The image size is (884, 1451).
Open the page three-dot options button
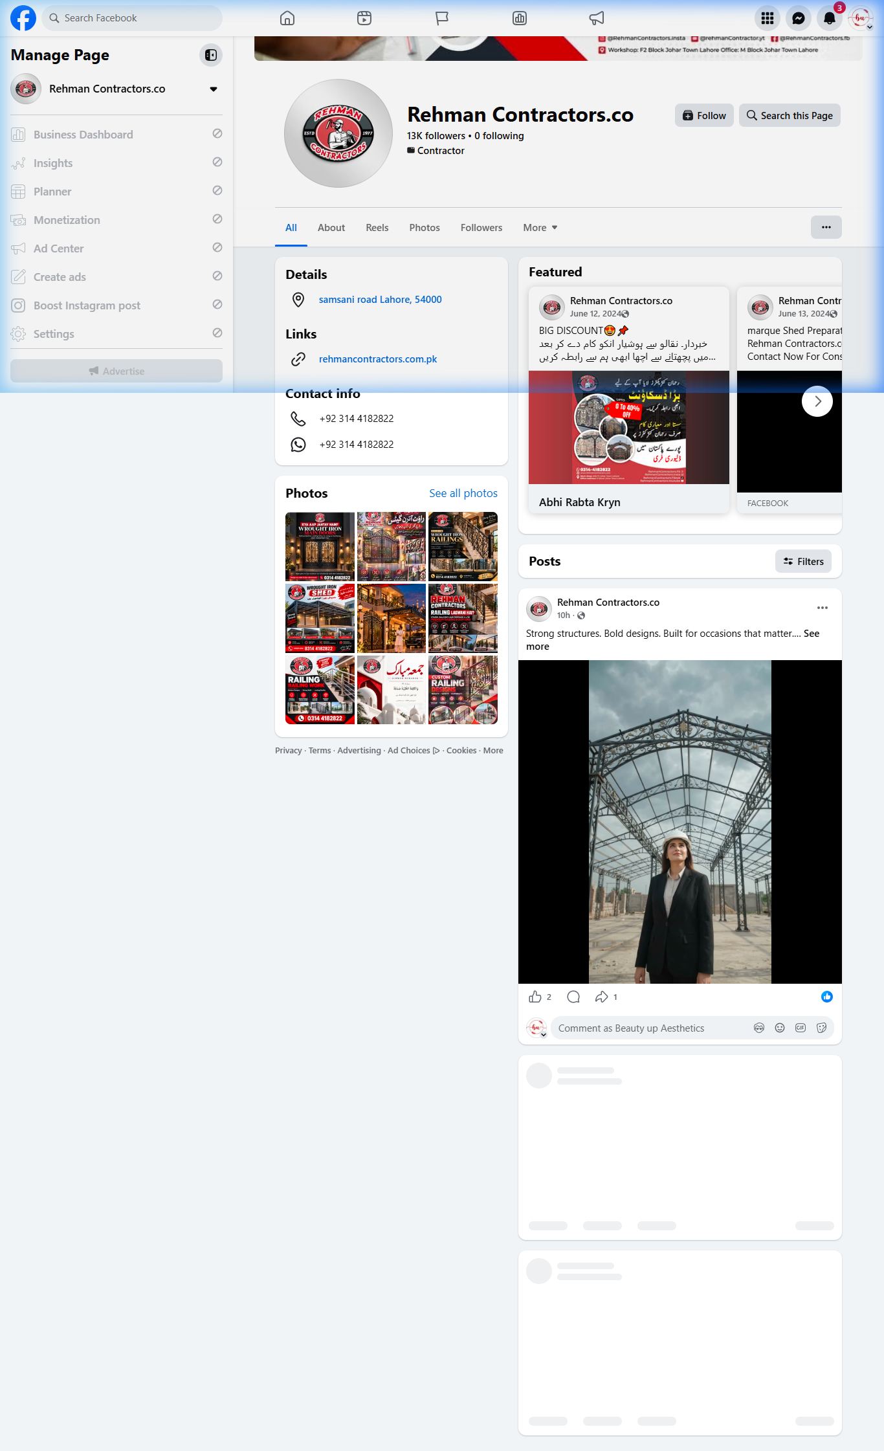pos(826,227)
